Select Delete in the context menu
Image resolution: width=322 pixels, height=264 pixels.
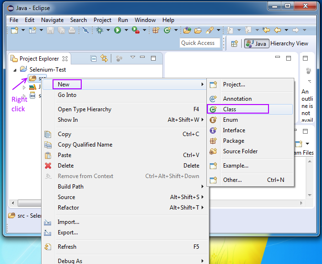click(125, 166)
